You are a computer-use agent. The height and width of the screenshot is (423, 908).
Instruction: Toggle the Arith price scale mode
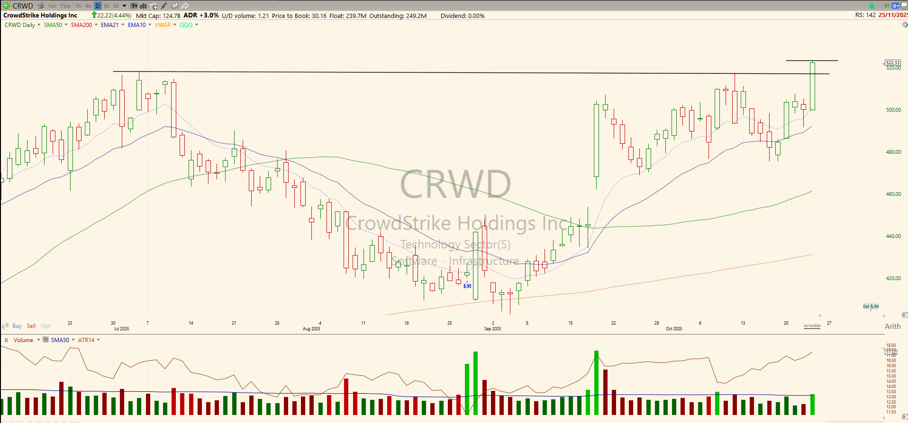(x=893, y=326)
